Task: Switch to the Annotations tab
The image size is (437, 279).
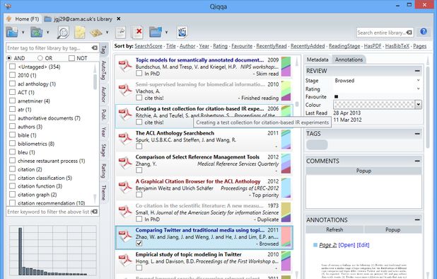Action: point(349,59)
